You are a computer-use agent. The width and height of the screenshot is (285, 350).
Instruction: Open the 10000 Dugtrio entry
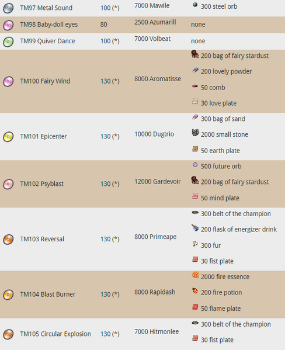click(x=154, y=134)
